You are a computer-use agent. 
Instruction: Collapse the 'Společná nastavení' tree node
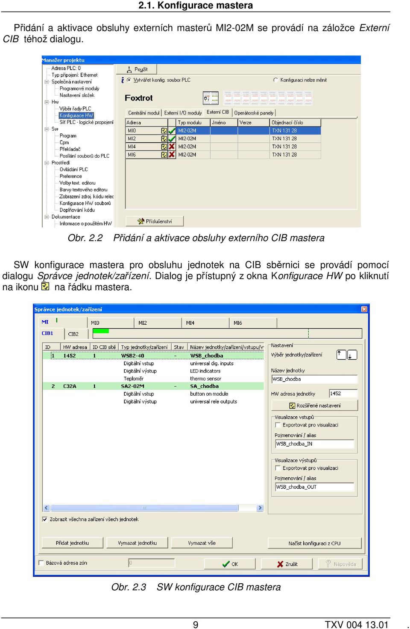pyautogui.click(x=47, y=82)
